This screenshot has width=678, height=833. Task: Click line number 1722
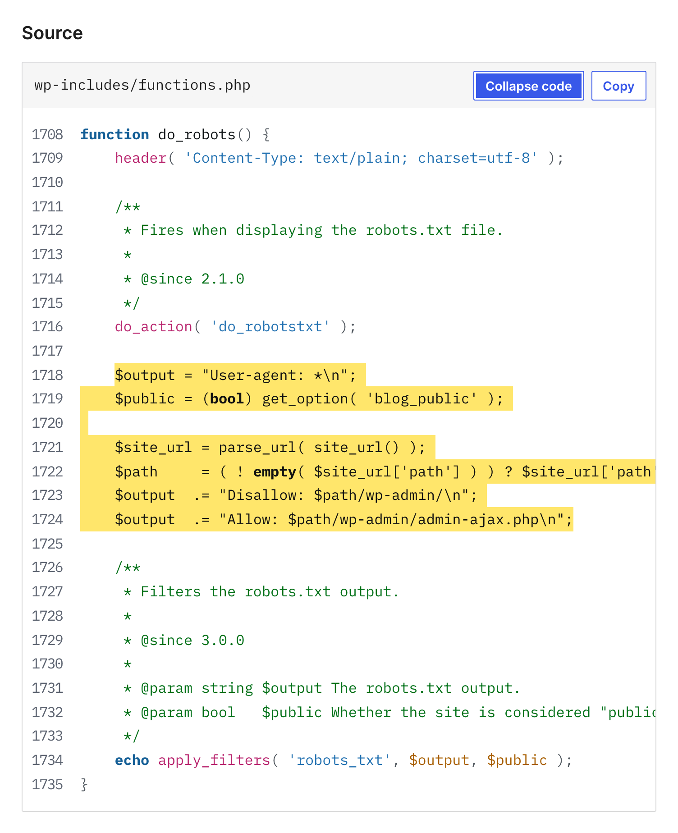[x=47, y=471]
